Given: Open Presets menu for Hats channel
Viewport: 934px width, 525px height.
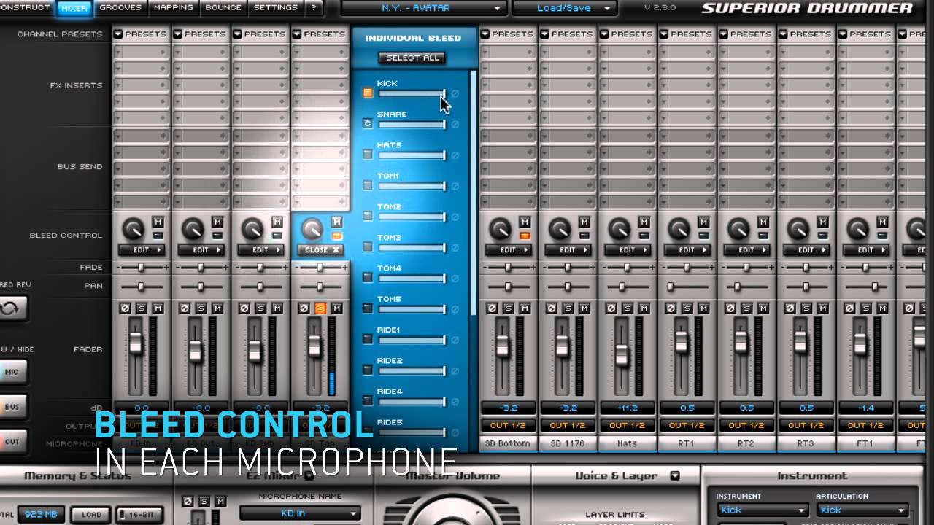Looking at the screenshot, I should [628, 34].
